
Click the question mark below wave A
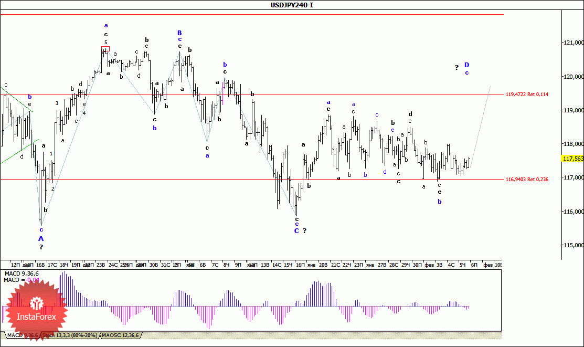(x=41, y=247)
